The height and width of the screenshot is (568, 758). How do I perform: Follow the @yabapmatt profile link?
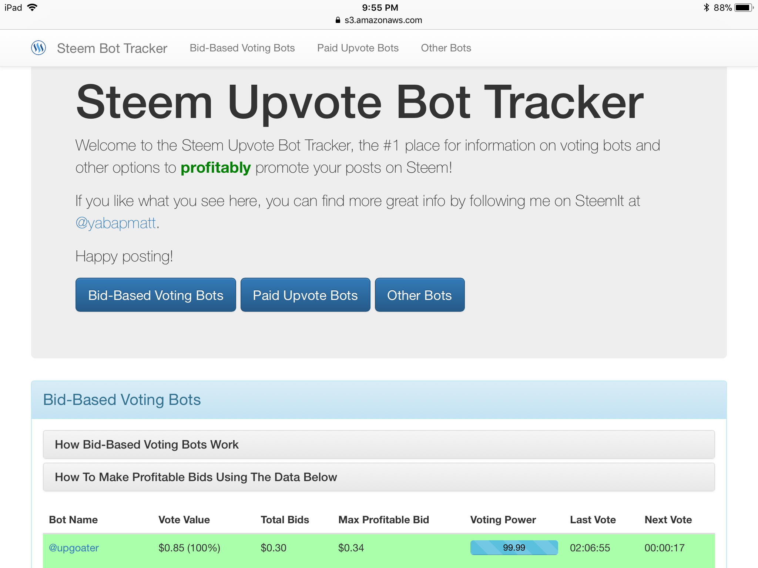(x=116, y=223)
